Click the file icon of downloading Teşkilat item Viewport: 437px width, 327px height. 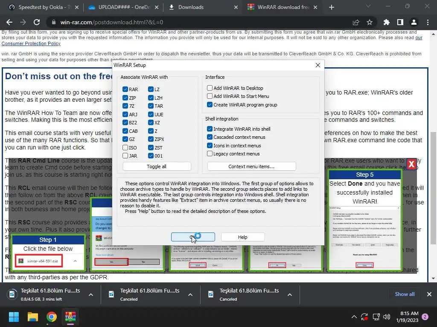12,294
